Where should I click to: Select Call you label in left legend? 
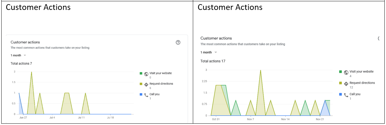[x=154, y=94]
